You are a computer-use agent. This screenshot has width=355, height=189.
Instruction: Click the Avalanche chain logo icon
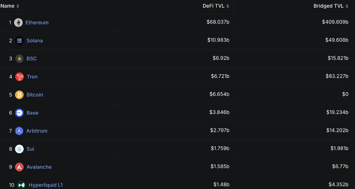pos(19,167)
